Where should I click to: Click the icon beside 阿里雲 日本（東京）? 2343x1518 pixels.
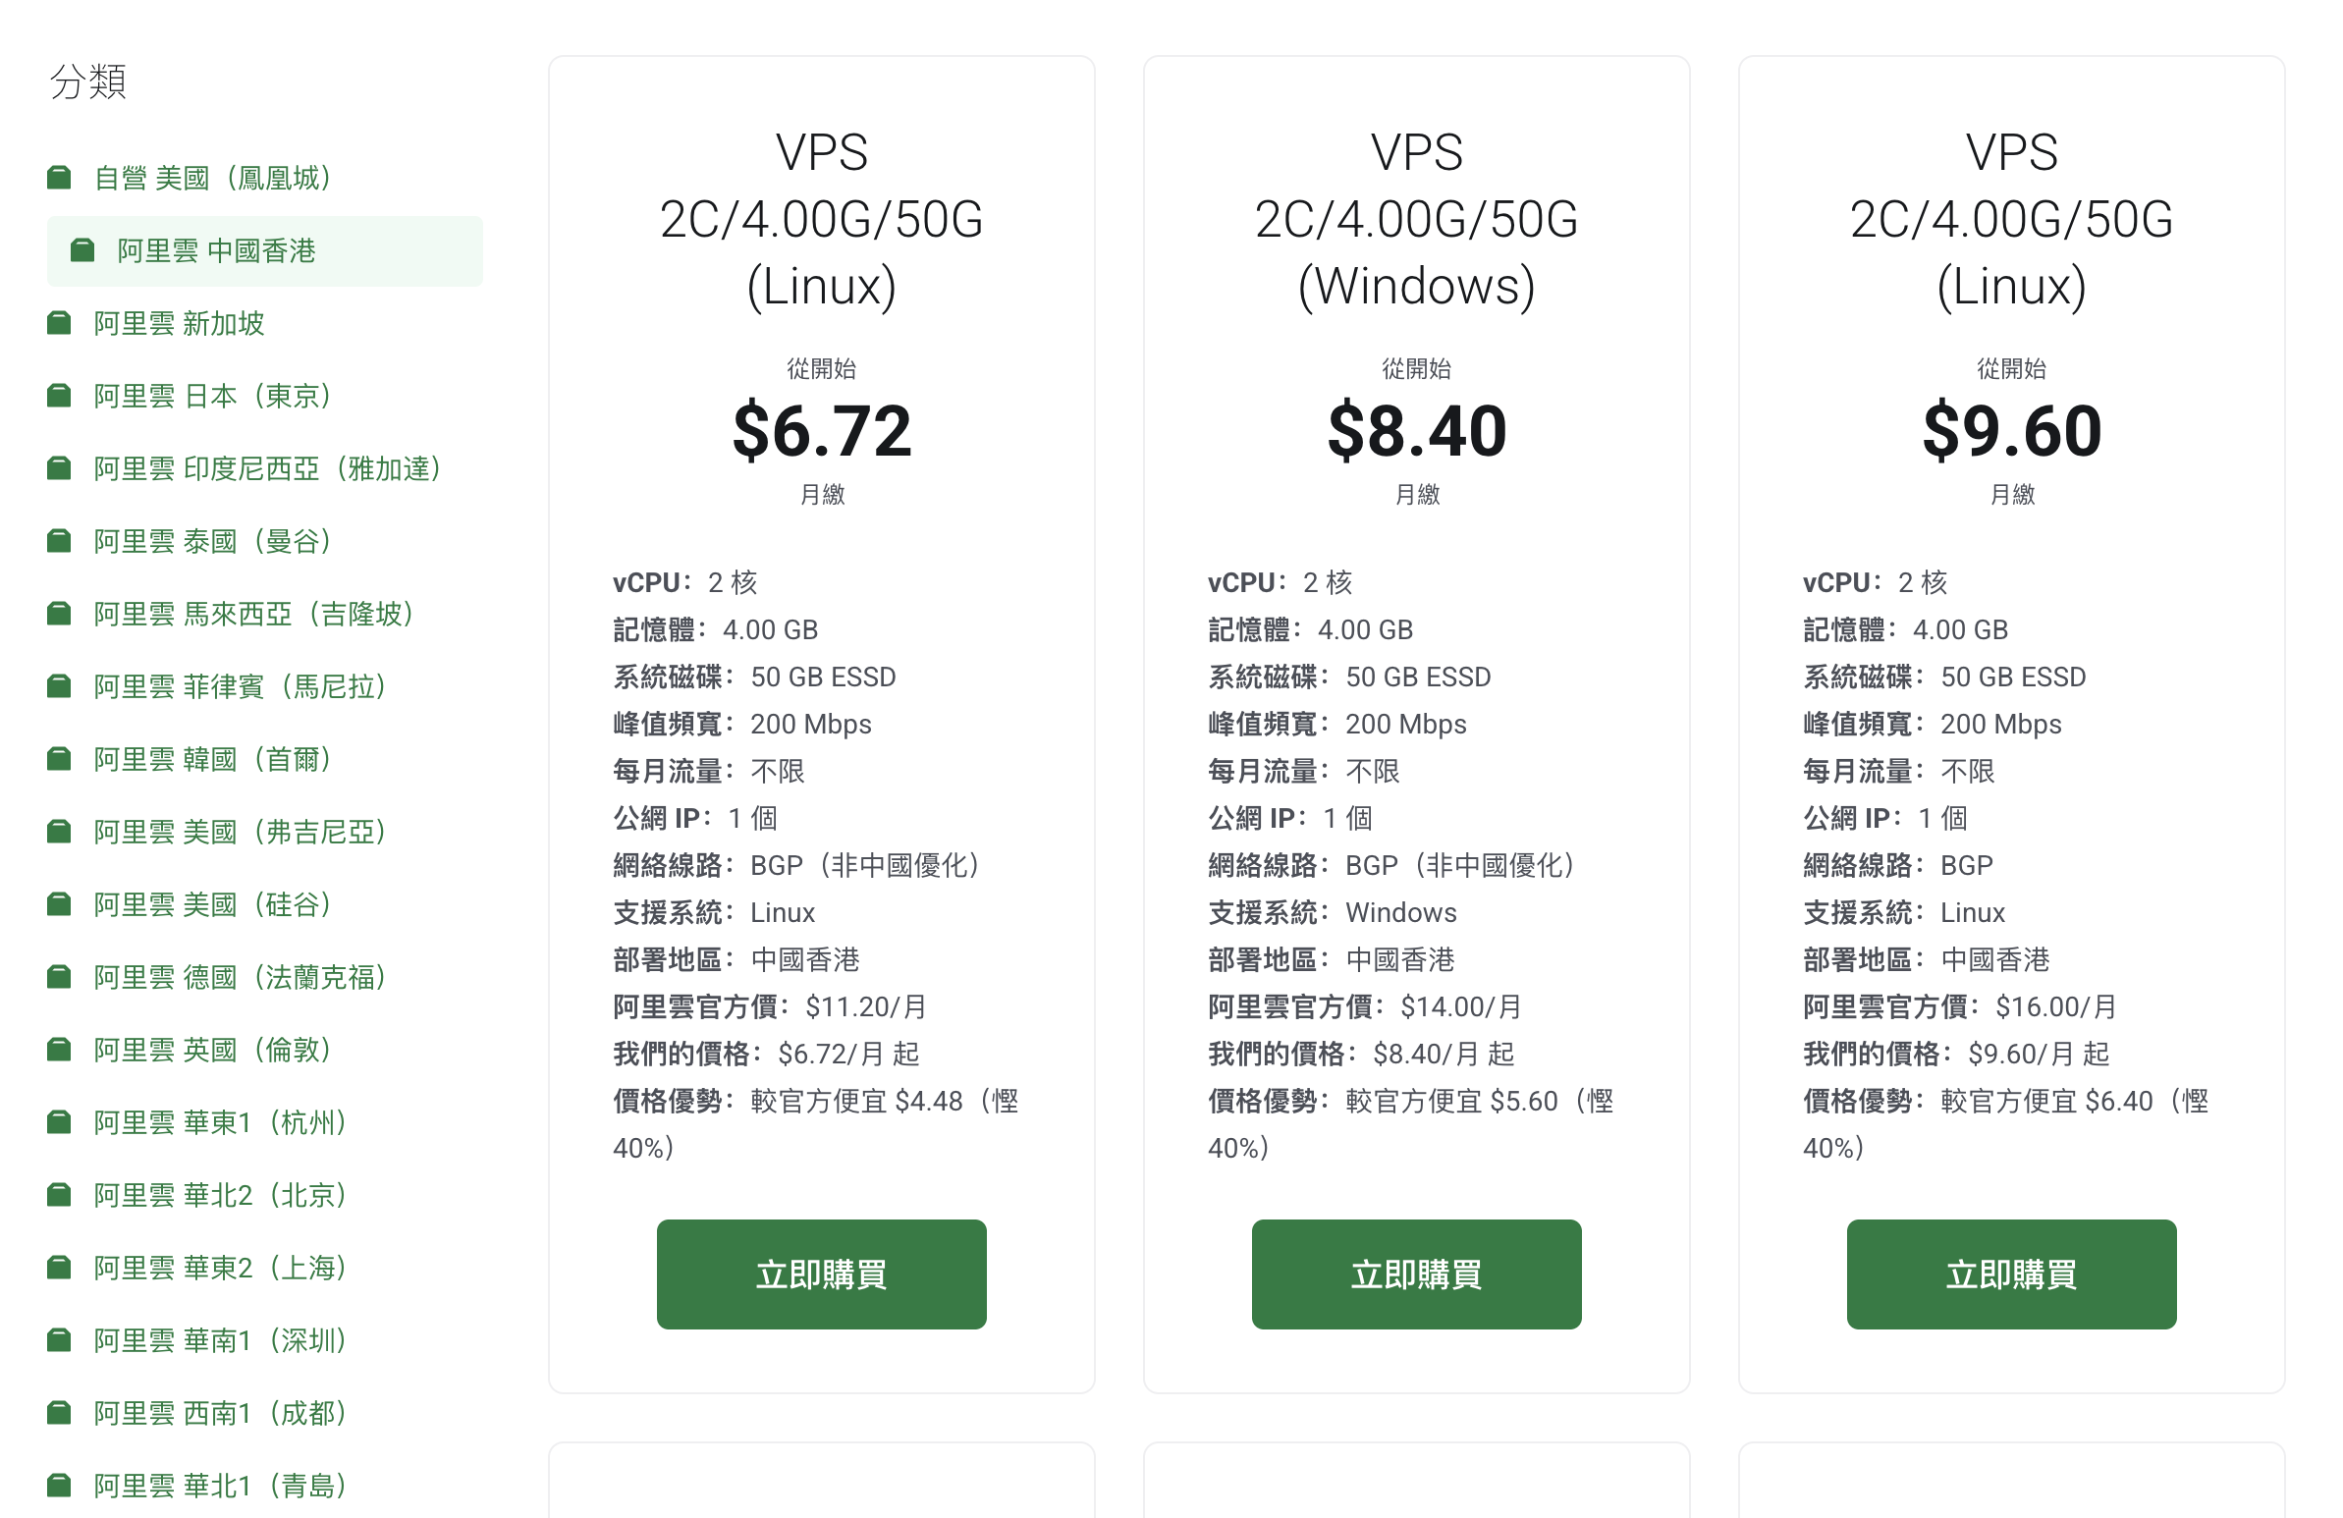point(59,396)
